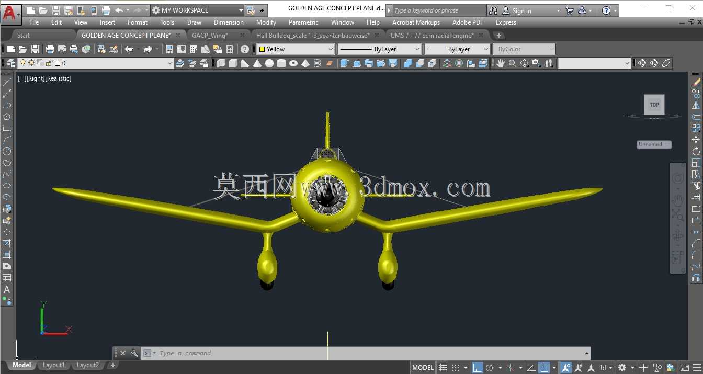Toggle drawing grid display in status bar

[x=443, y=368]
